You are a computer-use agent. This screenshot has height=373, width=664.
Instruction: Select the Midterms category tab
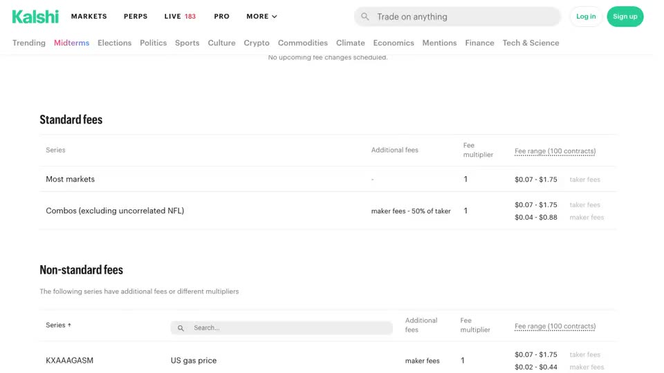(73, 44)
